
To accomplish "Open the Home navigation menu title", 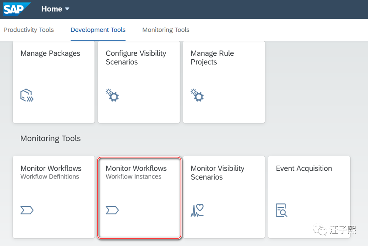I will click(52, 9).
